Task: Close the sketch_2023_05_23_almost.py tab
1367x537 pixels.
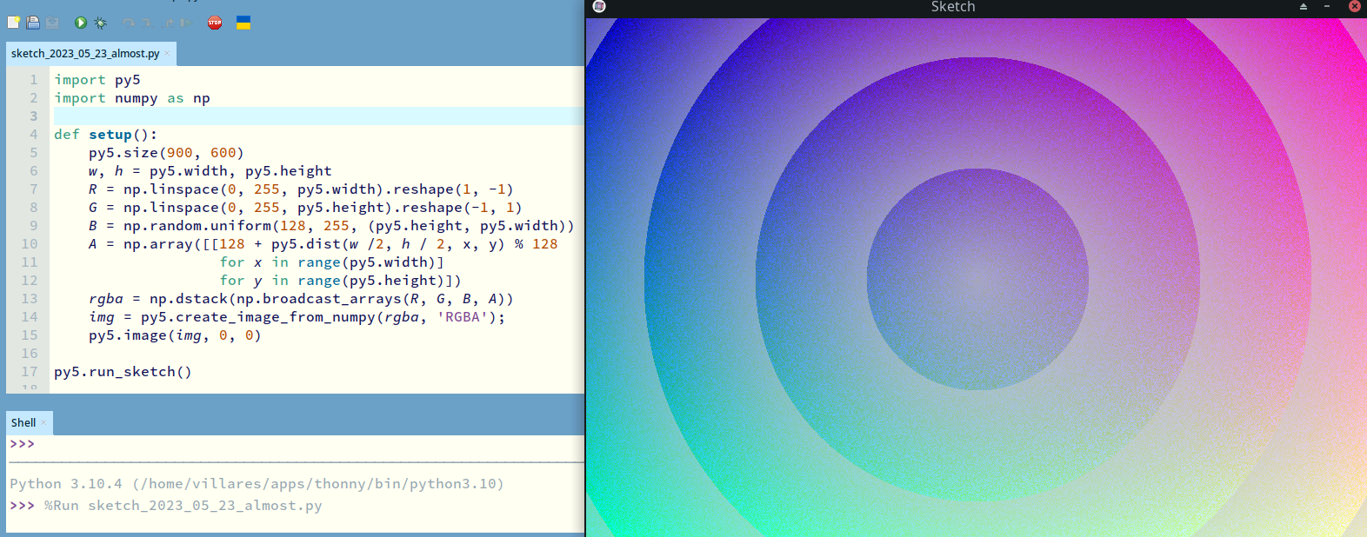Action: pyautogui.click(x=167, y=54)
